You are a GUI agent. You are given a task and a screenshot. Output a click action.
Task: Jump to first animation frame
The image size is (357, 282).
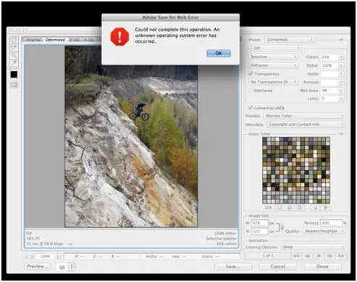click(296, 256)
